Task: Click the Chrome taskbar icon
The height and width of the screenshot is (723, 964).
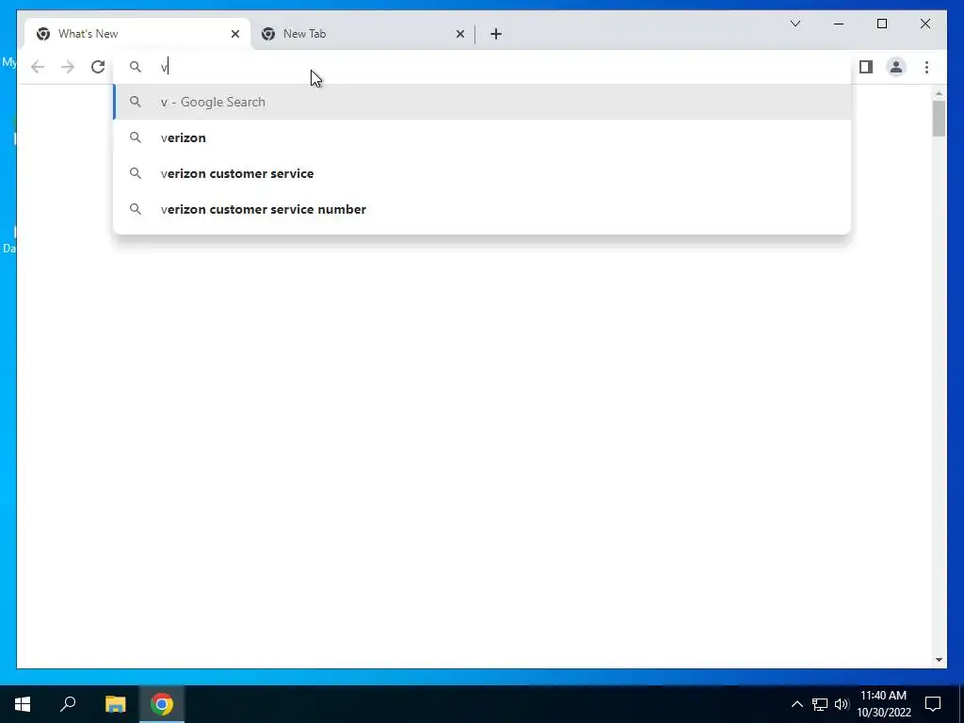Action: 162,704
